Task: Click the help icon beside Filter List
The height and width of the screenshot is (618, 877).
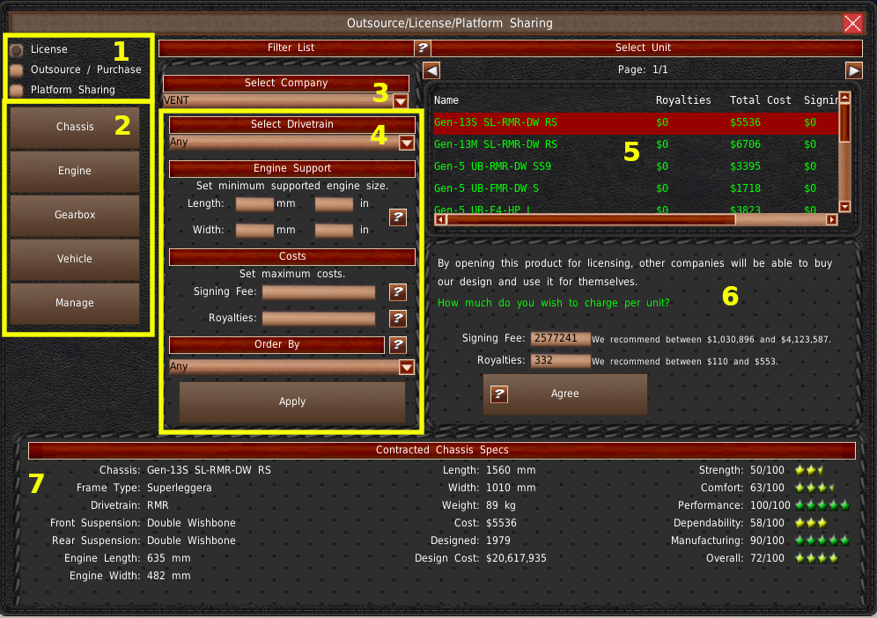Action: tap(423, 48)
